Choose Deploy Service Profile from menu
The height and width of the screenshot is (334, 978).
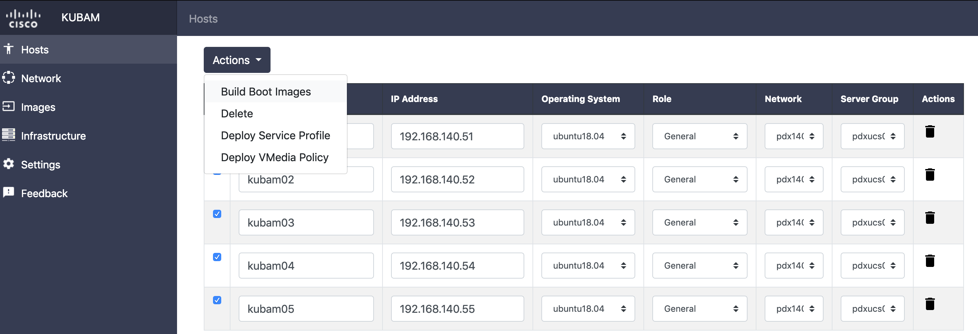coord(276,136)
